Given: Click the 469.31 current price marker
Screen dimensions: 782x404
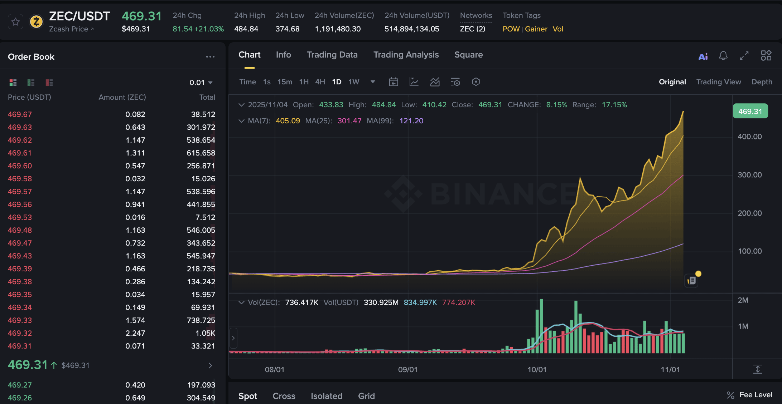Looking at the screenshot, I should tap(750, 111).
